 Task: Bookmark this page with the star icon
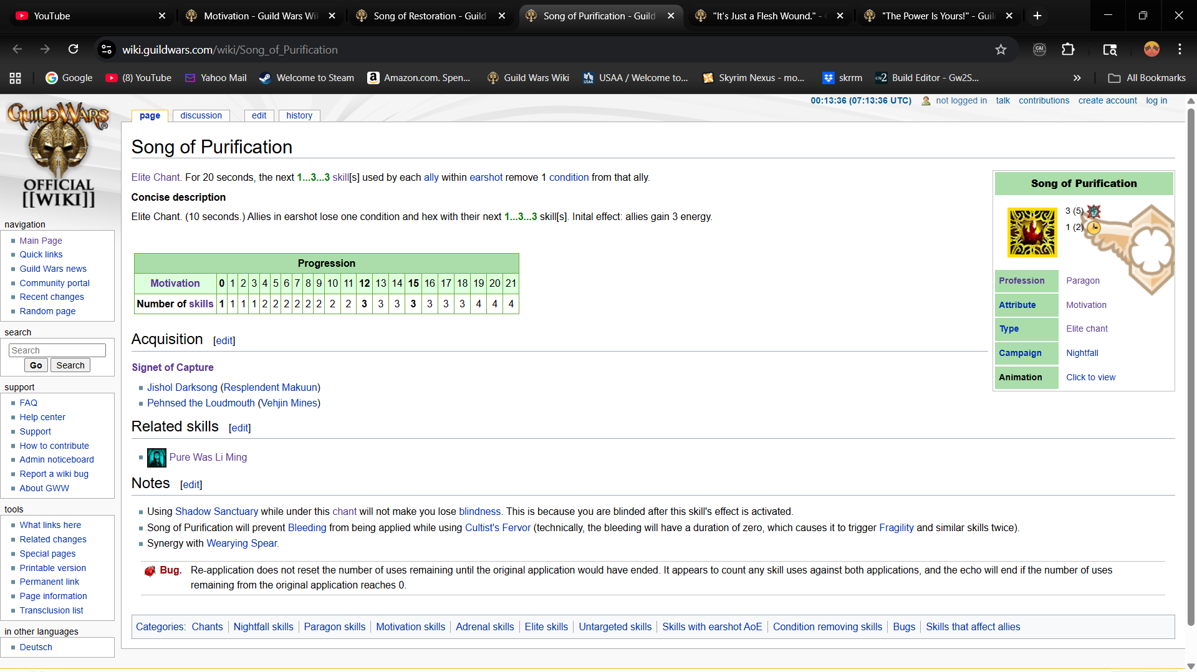(x=1001, y=49)
